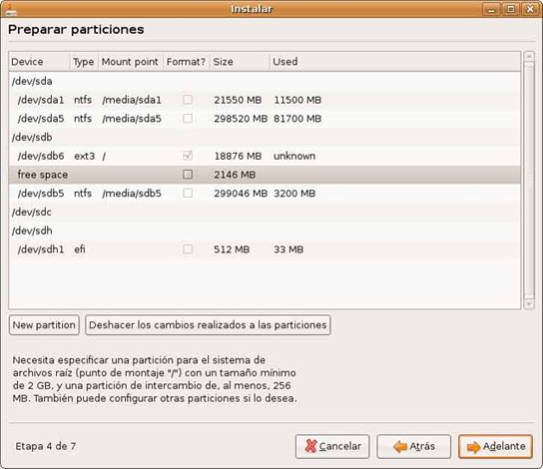
Task: Click the New partition button
Action: [44, 325]
